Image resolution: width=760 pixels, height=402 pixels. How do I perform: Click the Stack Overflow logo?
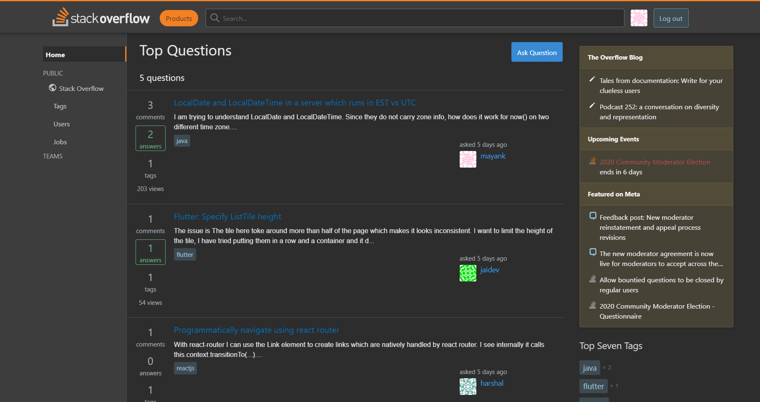[x=101, y=18]
